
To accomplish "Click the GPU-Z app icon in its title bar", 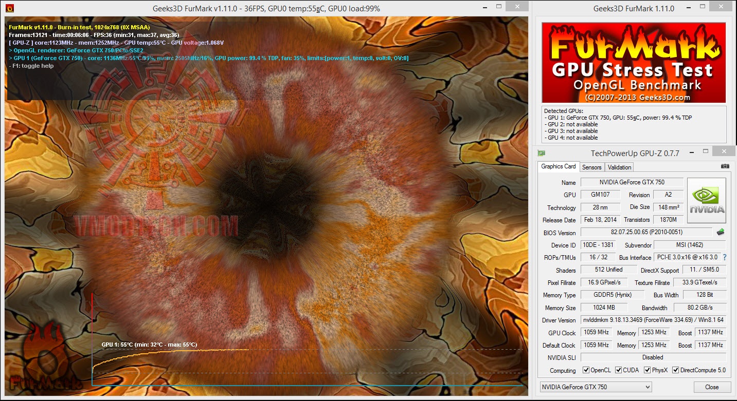I will 542,153.
